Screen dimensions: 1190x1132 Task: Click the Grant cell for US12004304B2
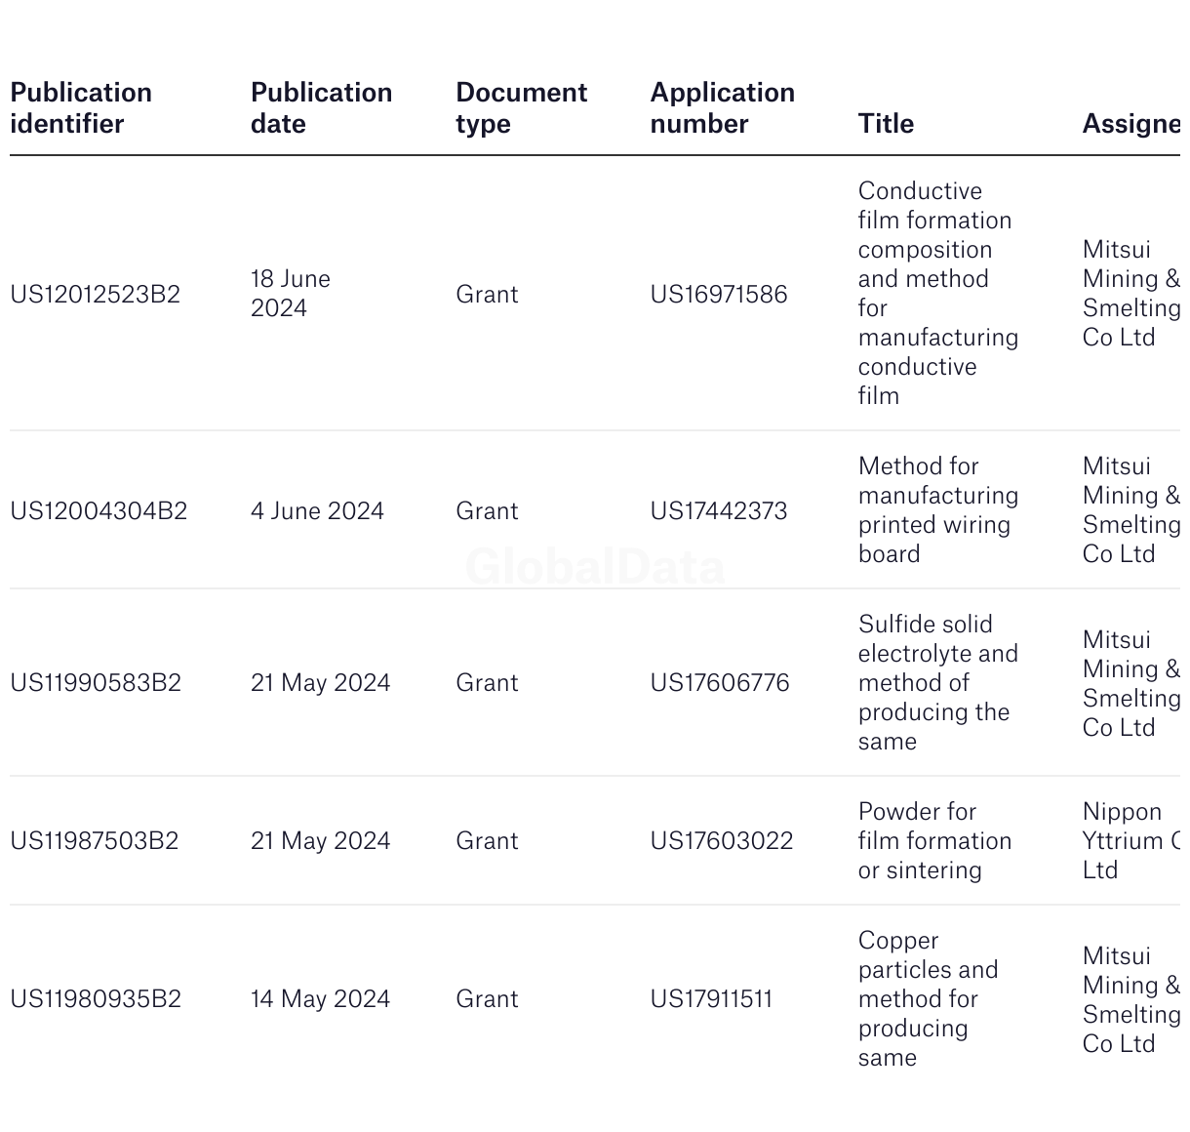point(487,511)
